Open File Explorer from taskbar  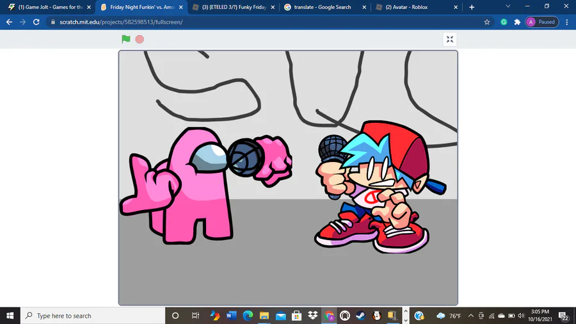(x=264, y=316)
